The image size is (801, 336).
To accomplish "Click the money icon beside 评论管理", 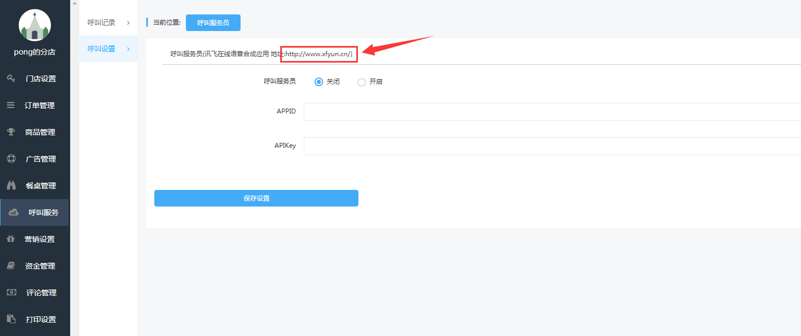I will (11, 293).
